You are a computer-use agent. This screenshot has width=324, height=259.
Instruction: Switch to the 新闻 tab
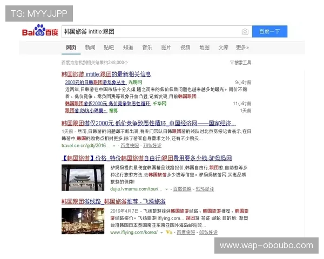pyautogui.click(x=90, y=47)
